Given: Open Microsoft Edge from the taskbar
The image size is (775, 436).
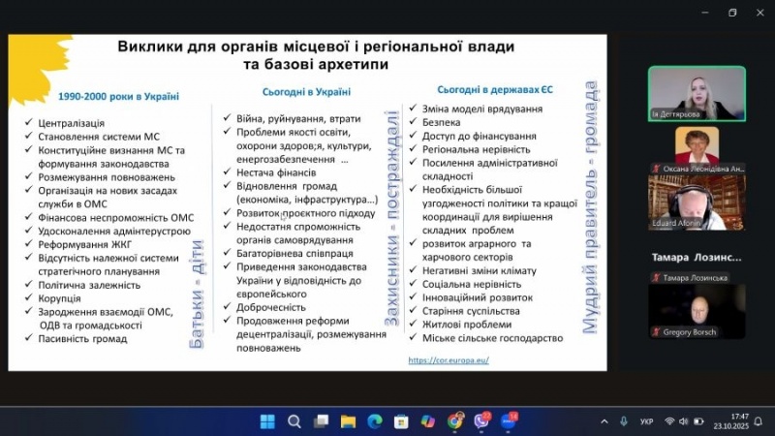Looking at the screenshot, I should click(x=375, y=421).
